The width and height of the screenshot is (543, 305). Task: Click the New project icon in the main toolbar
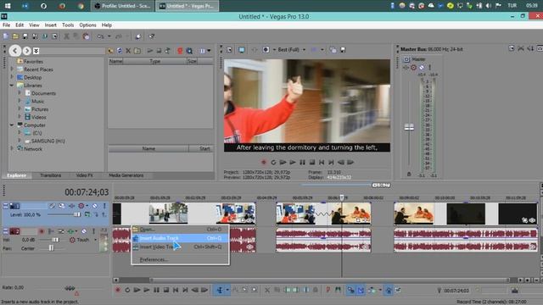pyautogui.click(x=6, y=36)
